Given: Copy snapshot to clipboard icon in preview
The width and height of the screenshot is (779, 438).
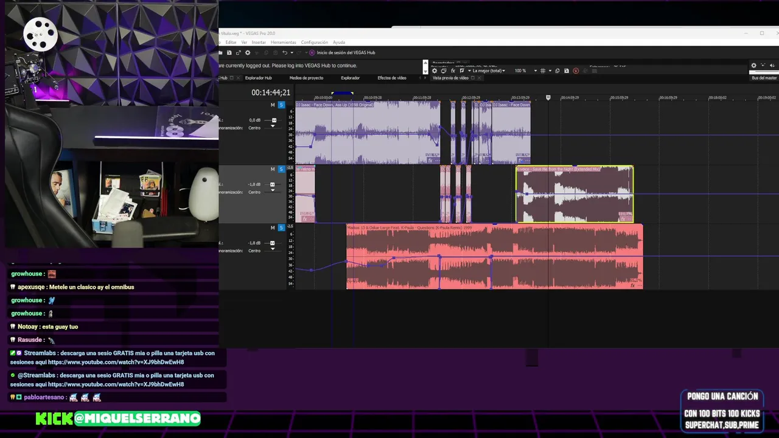Looking at the screenshot, I should (557, 71).
